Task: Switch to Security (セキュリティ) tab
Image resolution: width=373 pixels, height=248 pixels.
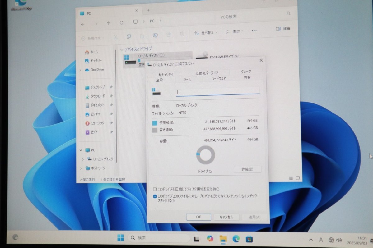Action: [x=166, y=75]
